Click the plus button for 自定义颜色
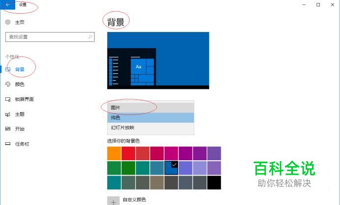The image size is (340, 205). (113, 201)
